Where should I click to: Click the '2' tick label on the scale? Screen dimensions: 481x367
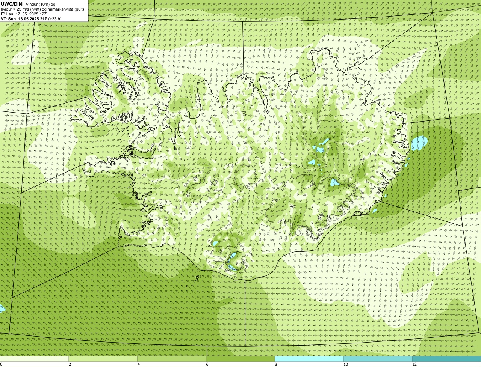pyautogui.click(x=70, y=364)
